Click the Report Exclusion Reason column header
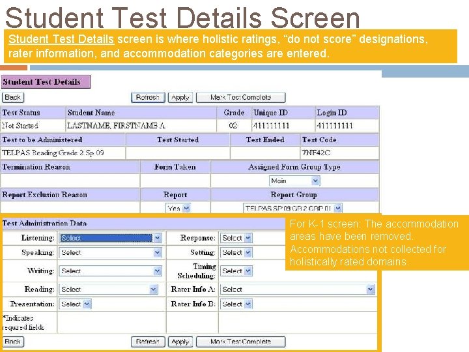 tap(70, 194)
